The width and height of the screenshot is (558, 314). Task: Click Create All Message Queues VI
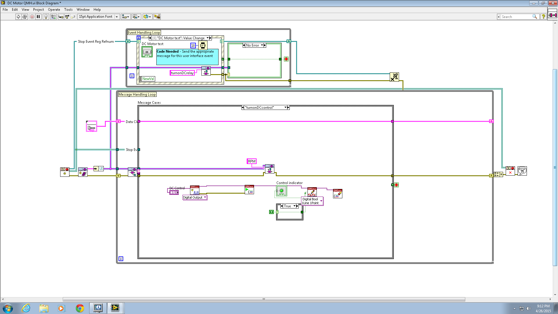click(x=83, y=172)
